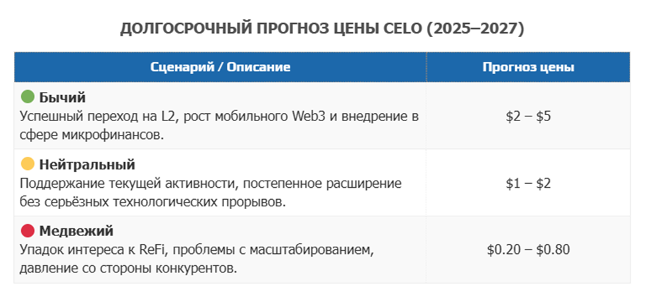The width and height of the screenshot is (646, 297).
Task: Click the $0.20 – $0.80 price cell
Action: tap(528, 249)
